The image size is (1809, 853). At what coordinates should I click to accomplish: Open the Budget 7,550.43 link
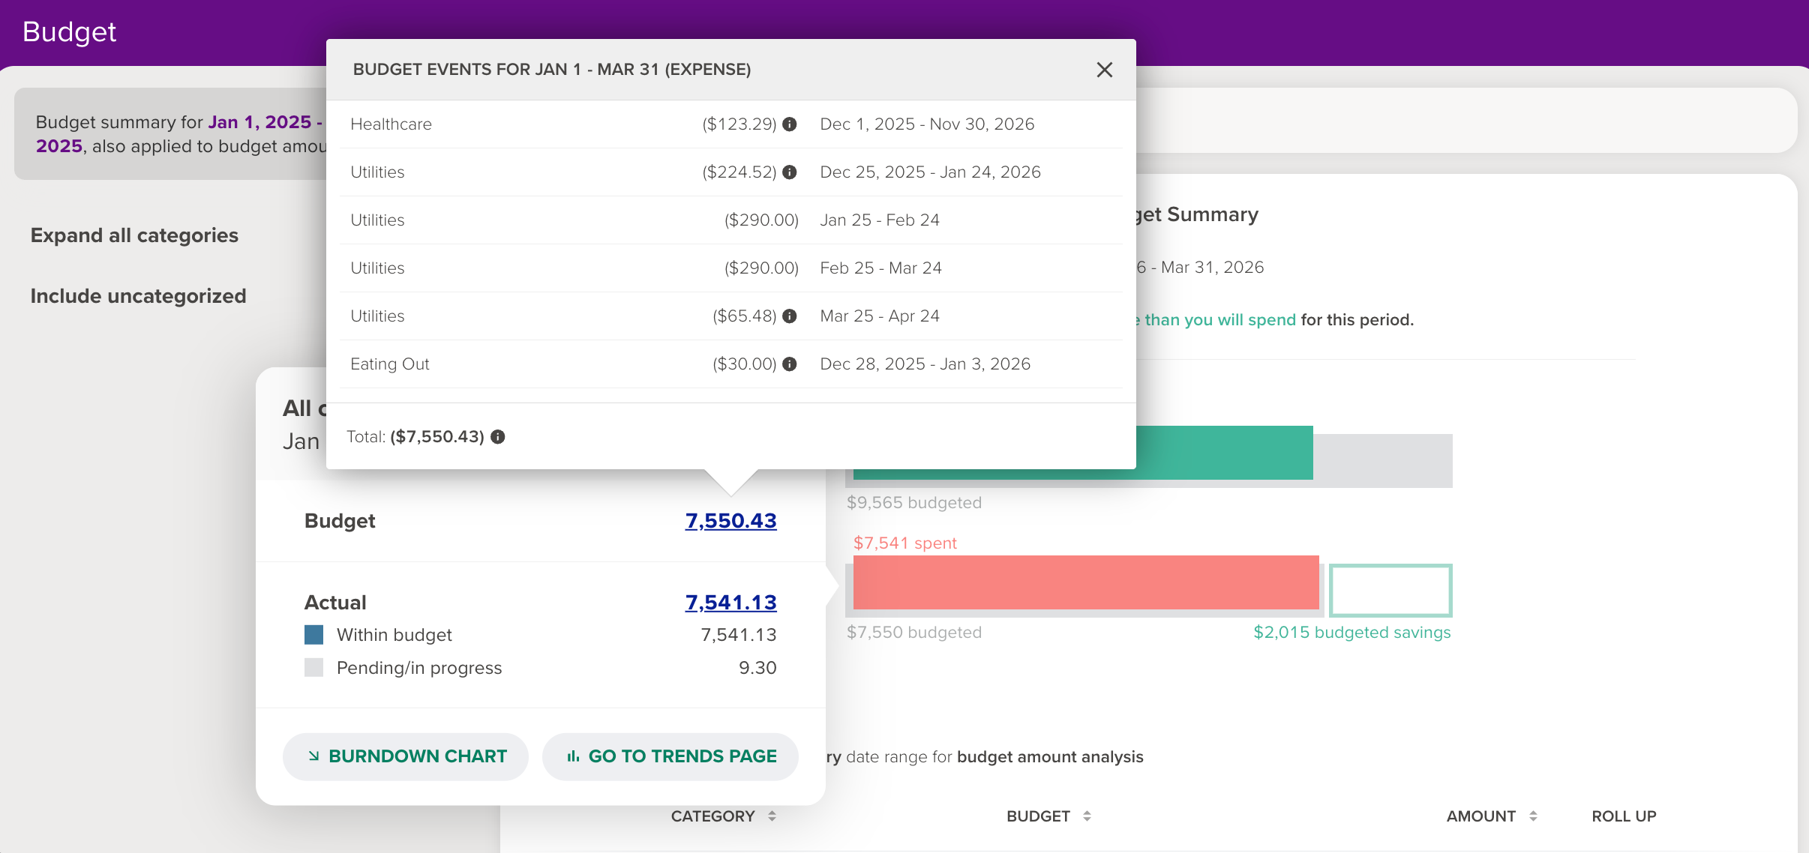click(x=730, y=521)
